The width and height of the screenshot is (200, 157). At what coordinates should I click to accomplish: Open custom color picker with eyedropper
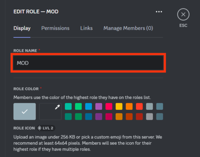point(50,111)
